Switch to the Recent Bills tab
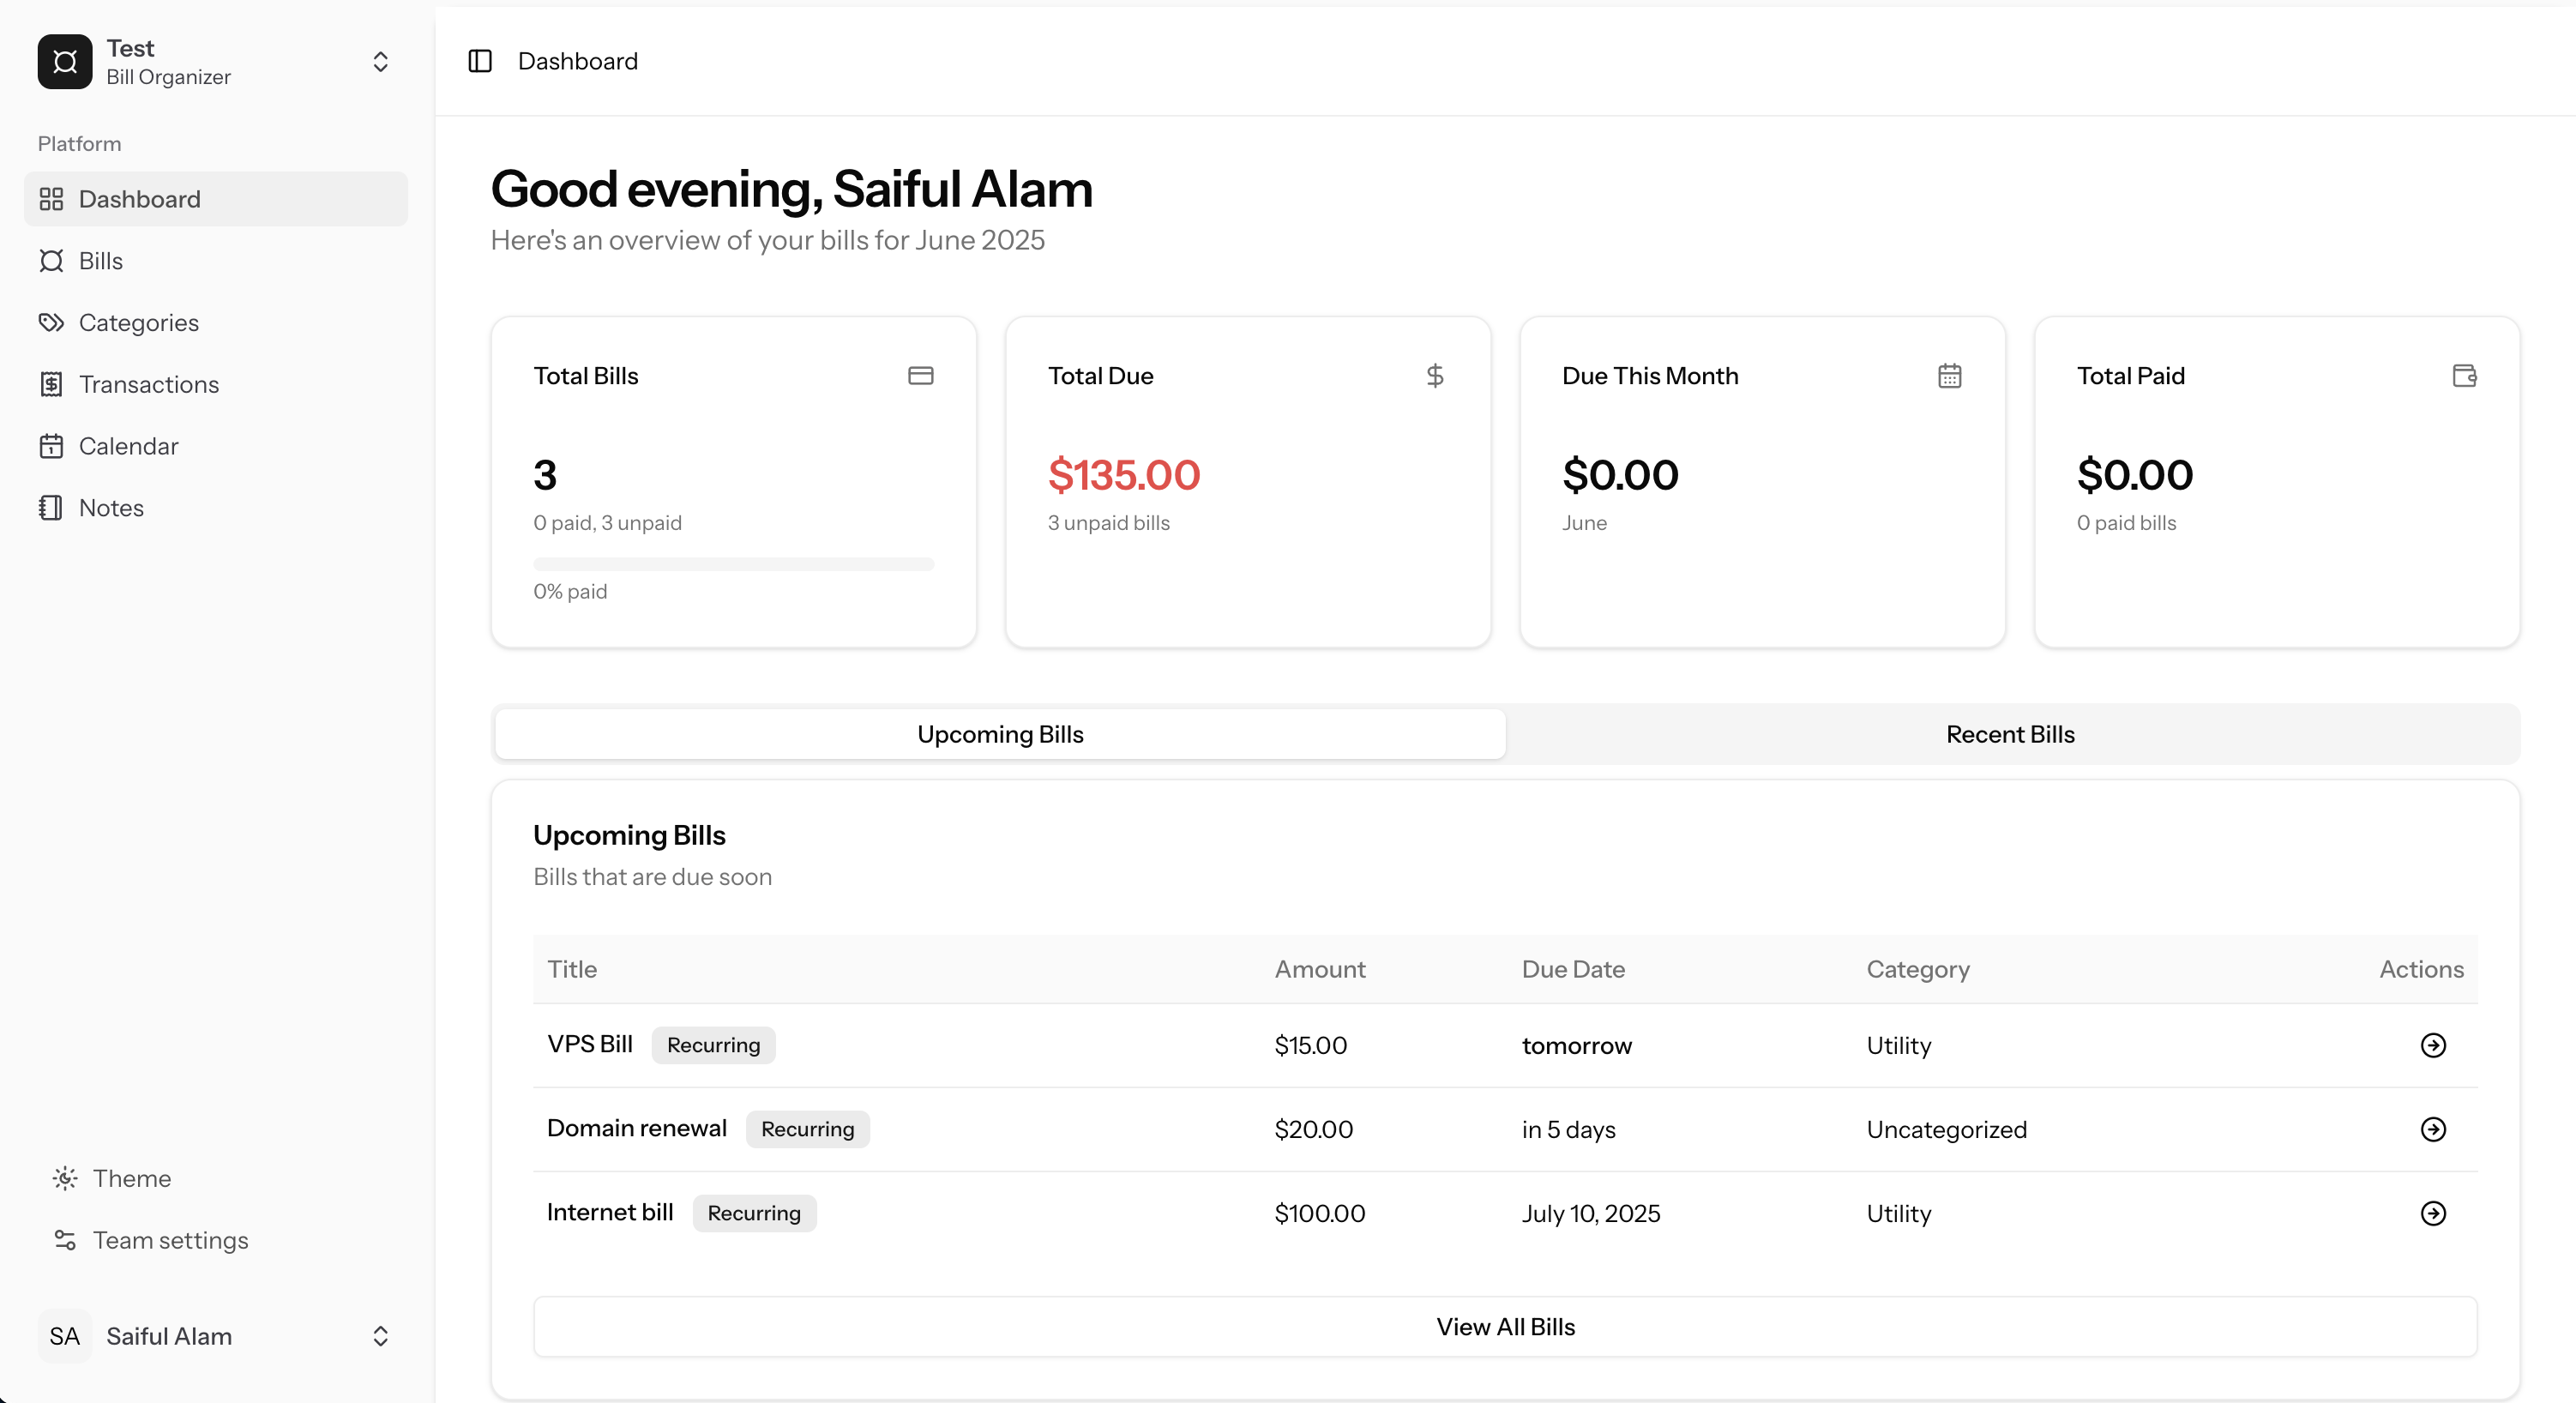This screenshot has height=1403, width=2576. point(2011,734)
